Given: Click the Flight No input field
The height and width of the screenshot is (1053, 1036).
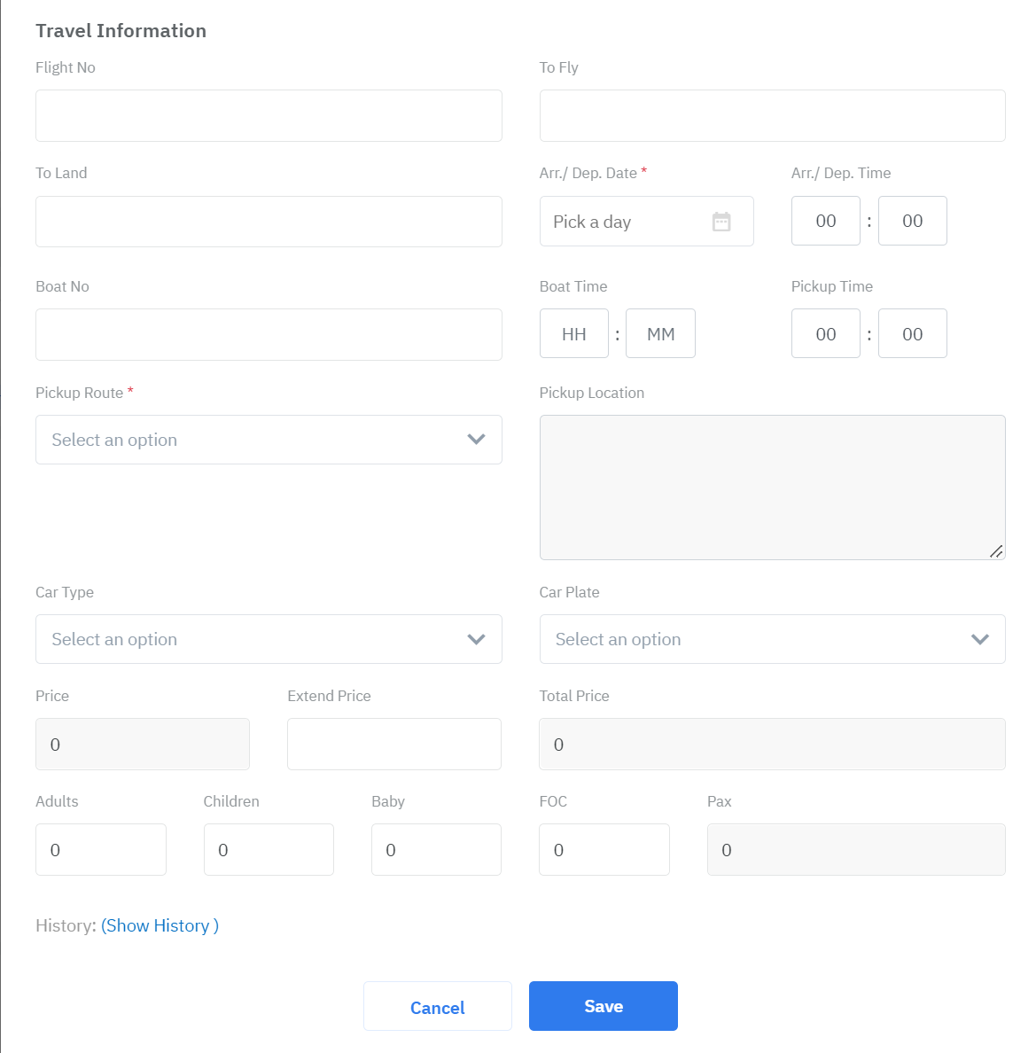Looking at the screenshot, I should click(269, 115).
